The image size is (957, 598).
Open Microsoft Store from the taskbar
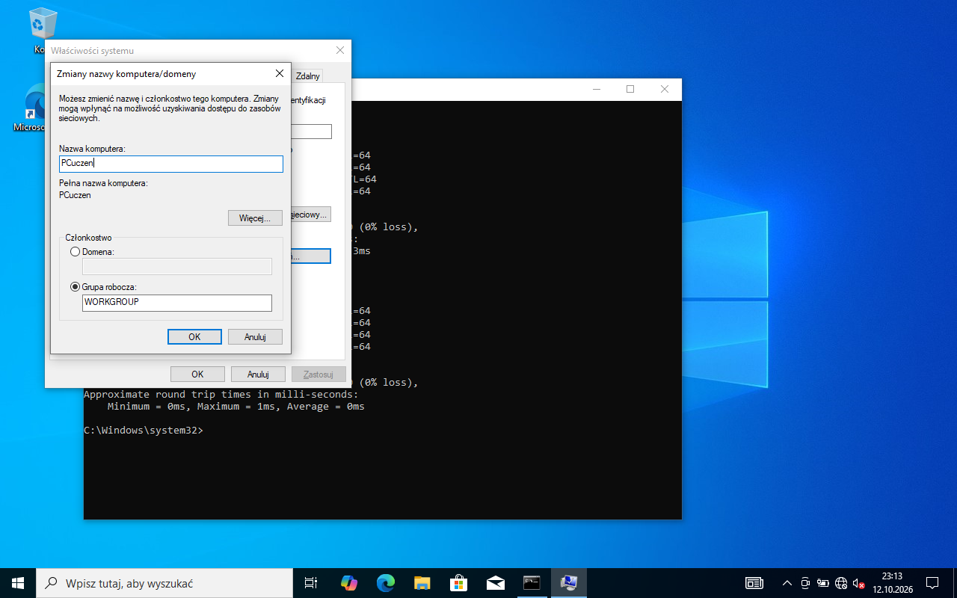point(458,583)
